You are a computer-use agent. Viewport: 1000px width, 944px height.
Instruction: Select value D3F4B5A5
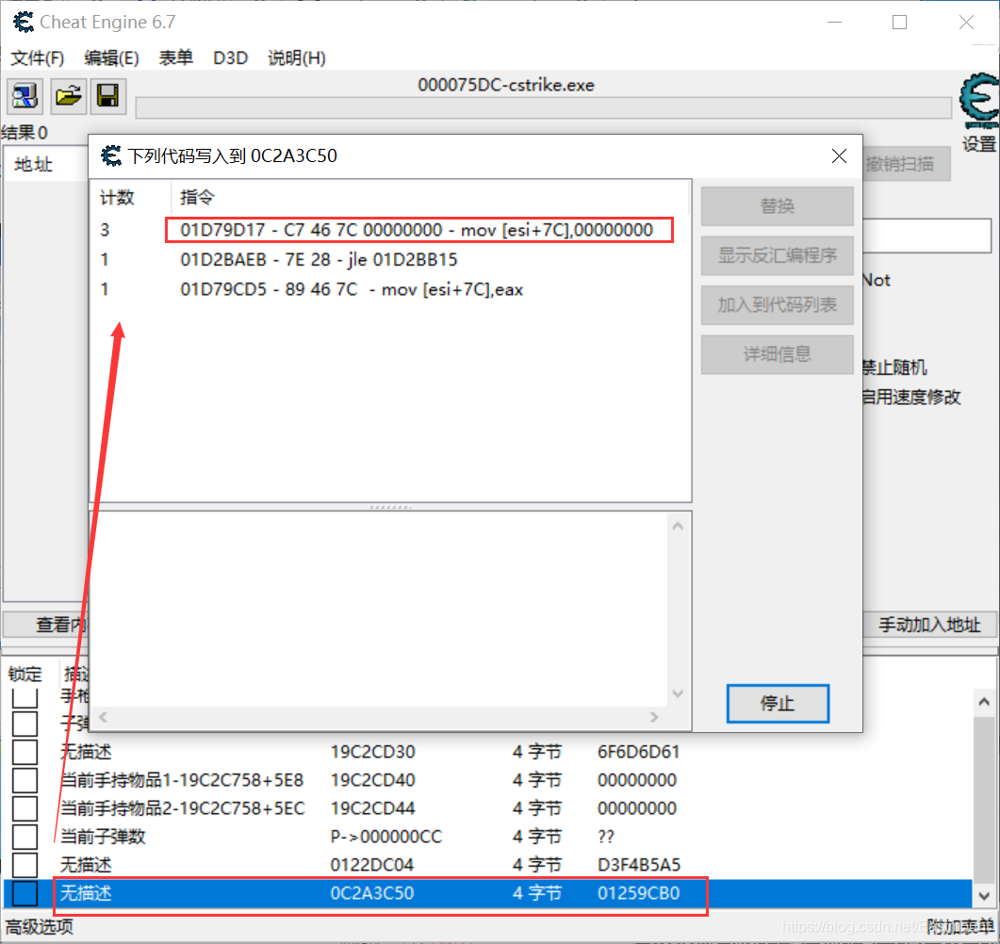[x=639, y=865]
